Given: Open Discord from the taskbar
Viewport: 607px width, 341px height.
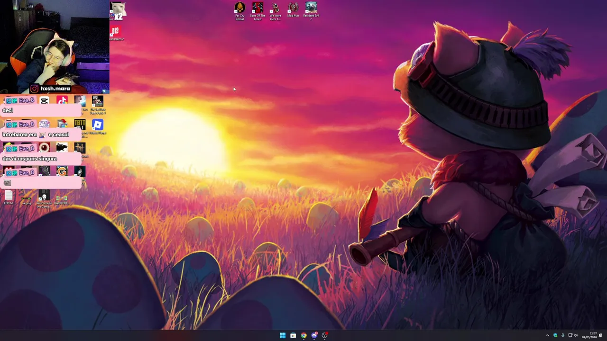Looking at the screenshot, I should tap(314, 335).
